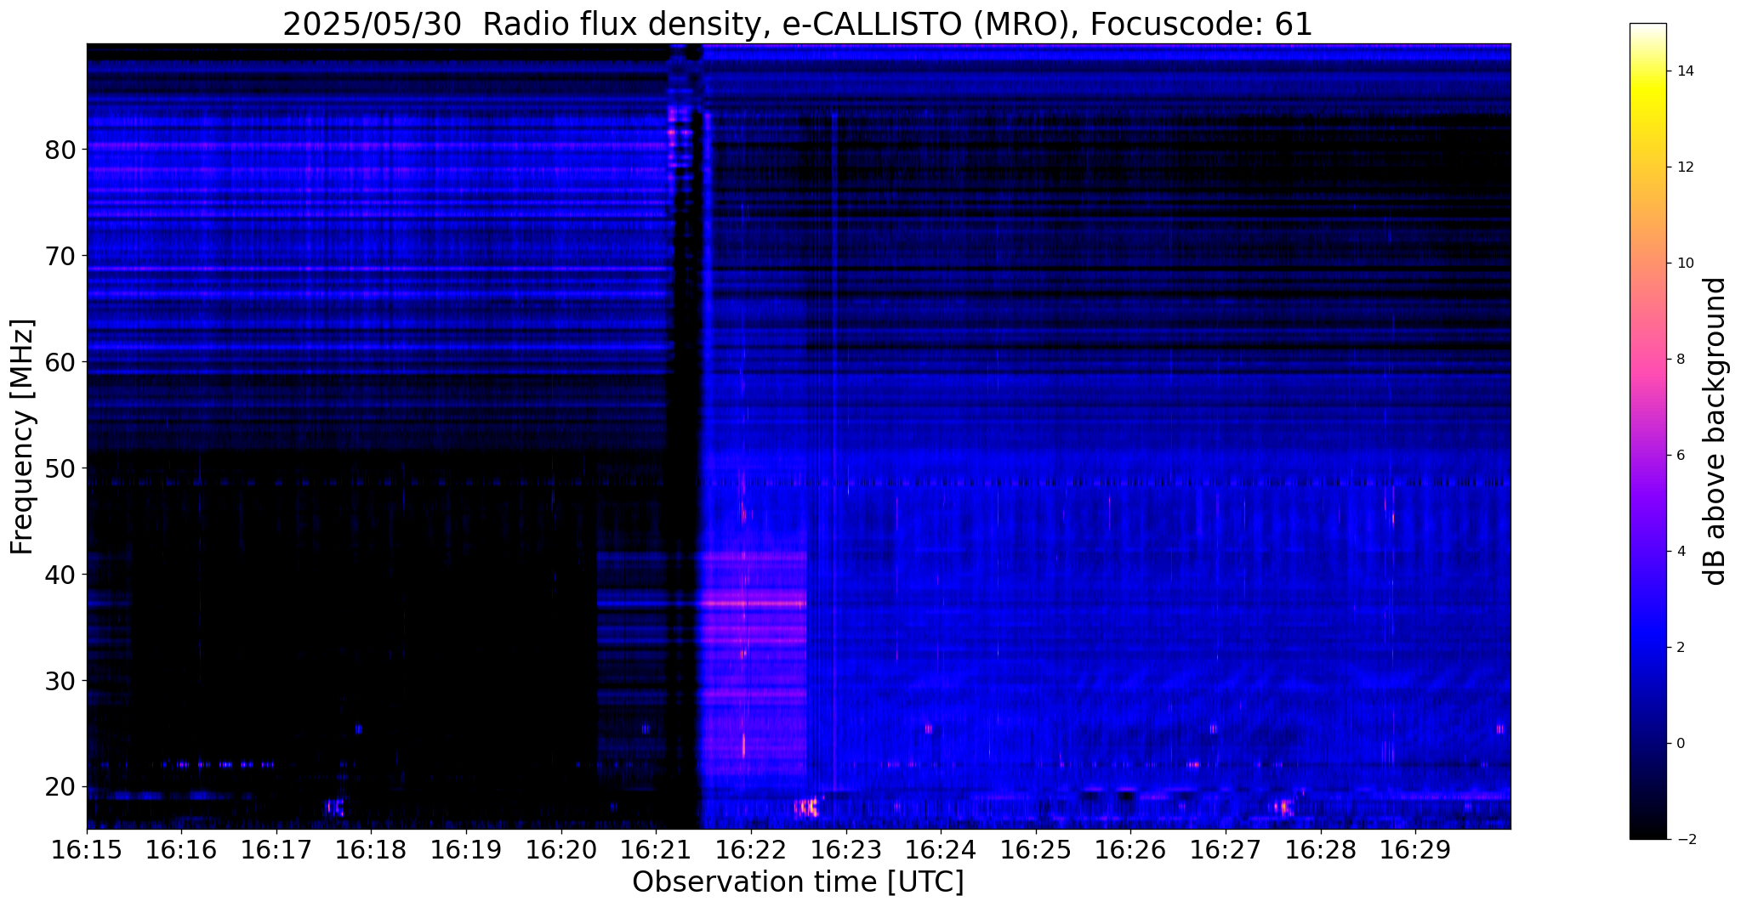The image size is (1741, 907).
Task: Click the colorbar tick label 2
Action: (x=1680, y=648)
